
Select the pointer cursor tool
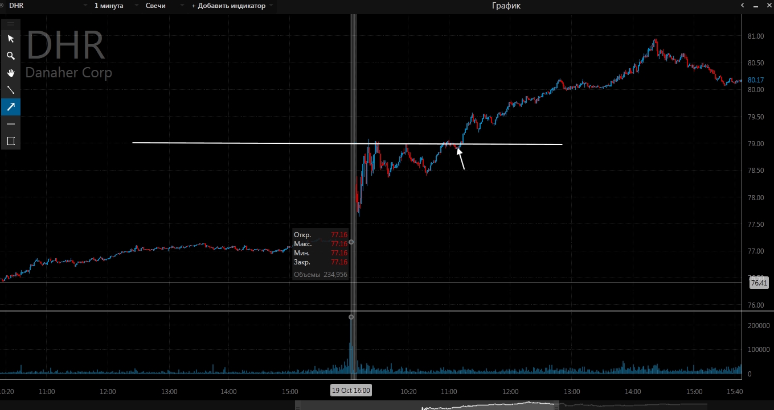11,39
